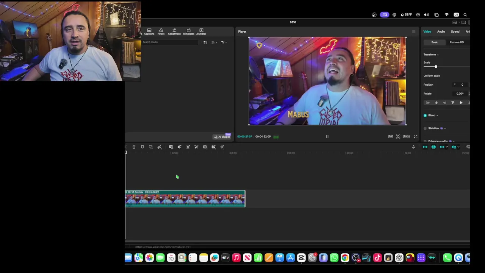Screen dimensions: 485x273
Task: Switch media panel to grid view icon
Action: click(x=205, y=42)
